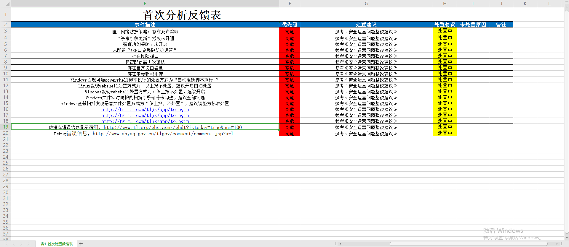Click the horizontal scrollbar thumb

coord(468,244)
